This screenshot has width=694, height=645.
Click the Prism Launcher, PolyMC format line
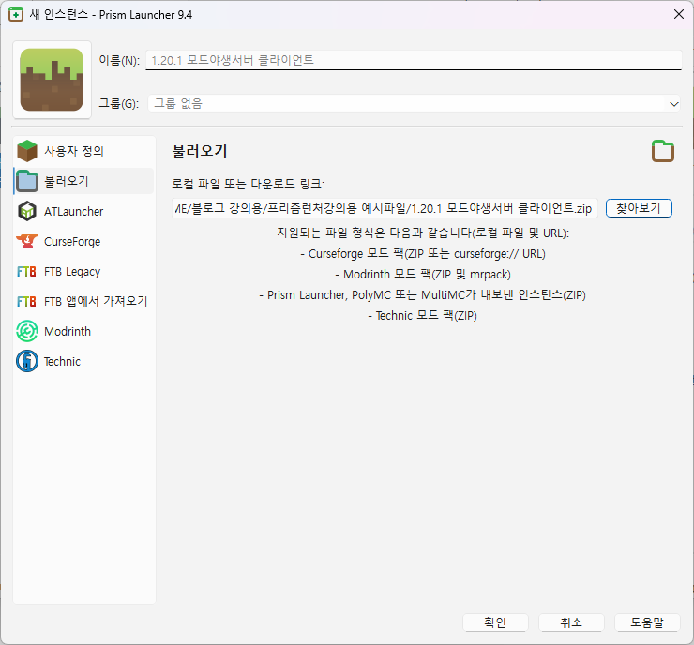click(423, 294)
